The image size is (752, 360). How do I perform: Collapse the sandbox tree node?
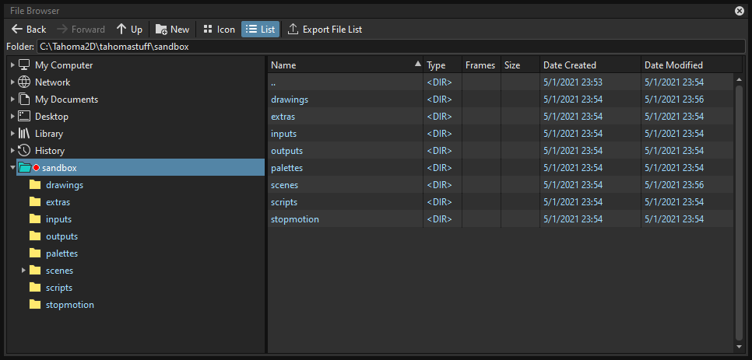point(12,168)
